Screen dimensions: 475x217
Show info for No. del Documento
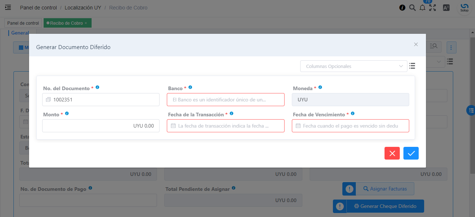tap(97, 88)
